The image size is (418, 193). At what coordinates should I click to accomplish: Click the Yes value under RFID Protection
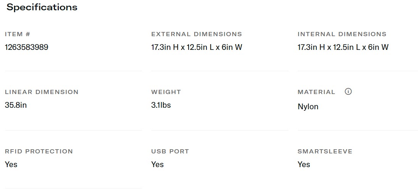tap(11, 164)
